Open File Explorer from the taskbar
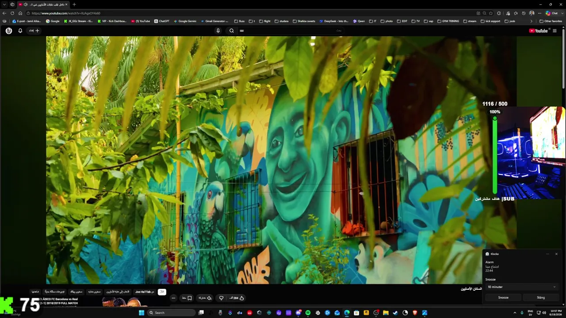Viewport: 566px width, 318px height. click(386, 313)
